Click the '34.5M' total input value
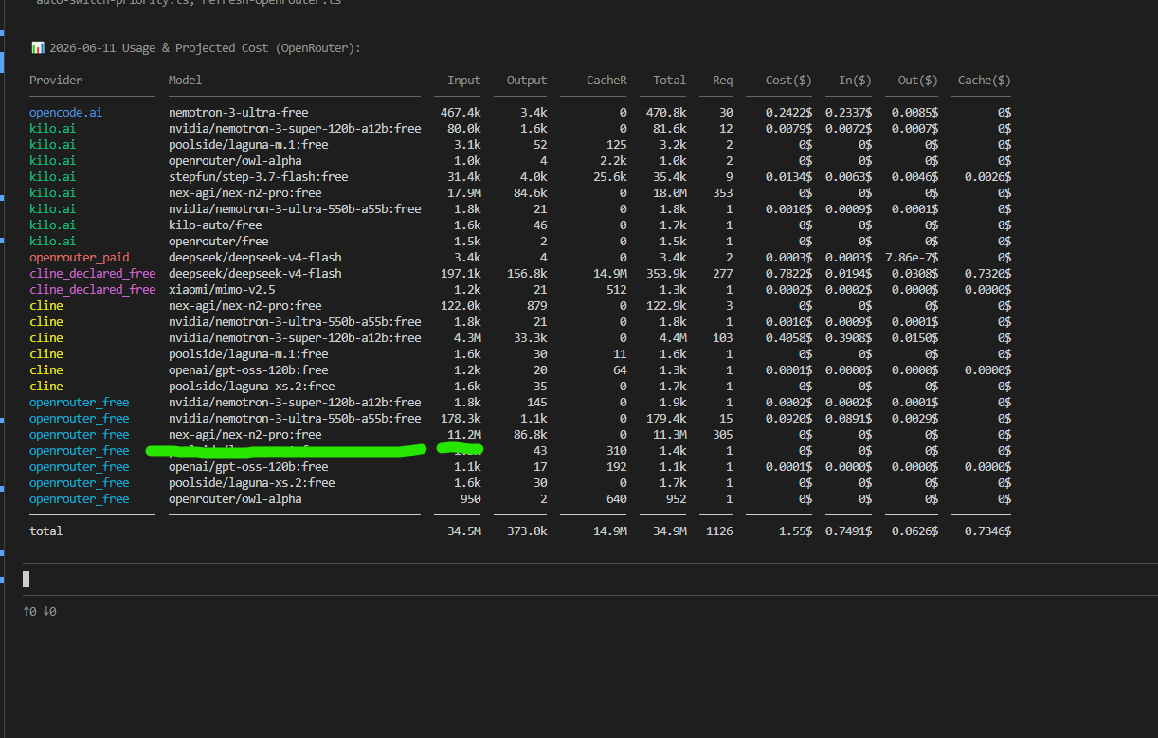Viewport: 1158px width, 738px height. click(464, 531)
